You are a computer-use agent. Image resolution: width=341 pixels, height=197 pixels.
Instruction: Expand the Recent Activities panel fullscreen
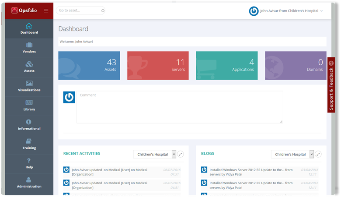(x=181, y=154)
